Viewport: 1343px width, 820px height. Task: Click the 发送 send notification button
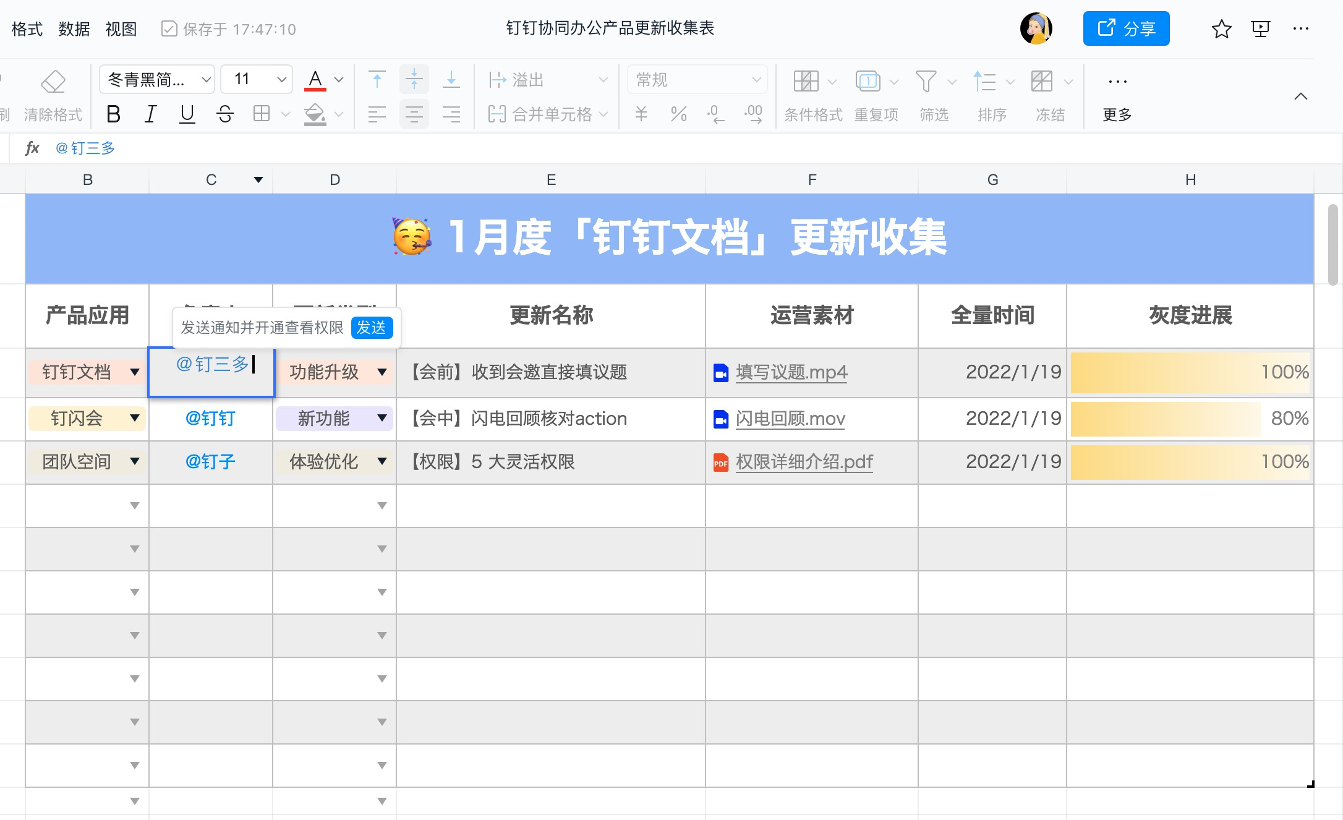[373, 328]
